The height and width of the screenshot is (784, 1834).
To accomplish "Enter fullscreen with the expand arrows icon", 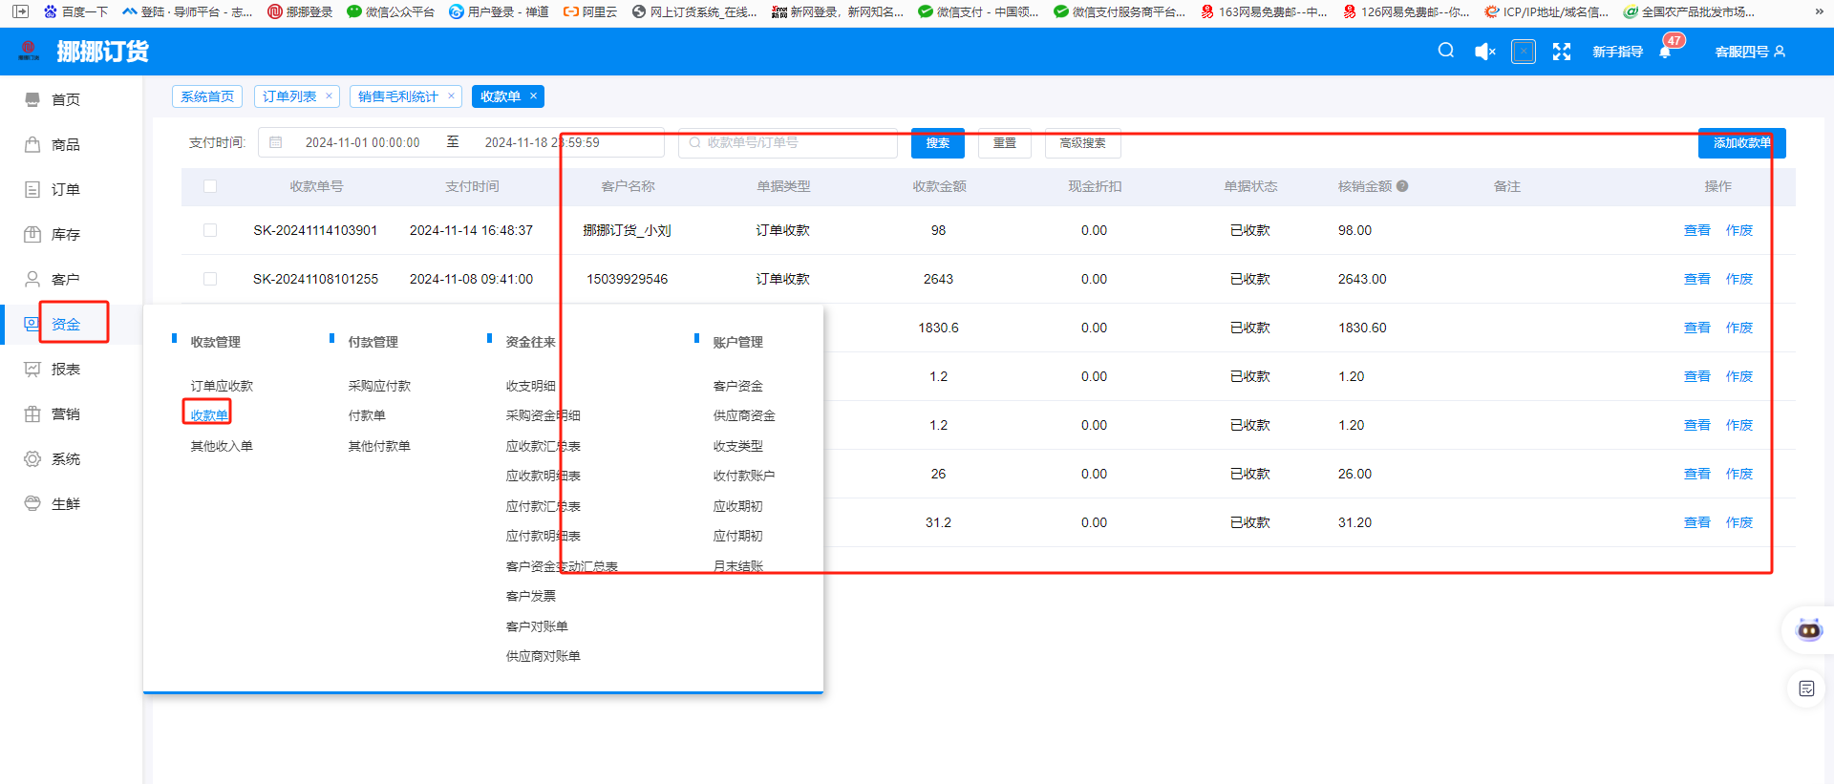I will [x=1561, y=52].
